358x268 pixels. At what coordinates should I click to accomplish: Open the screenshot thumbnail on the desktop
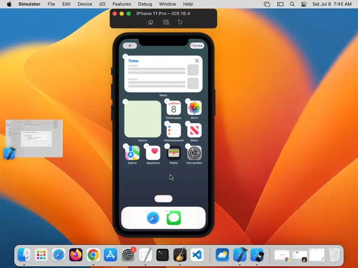(34, 138)
